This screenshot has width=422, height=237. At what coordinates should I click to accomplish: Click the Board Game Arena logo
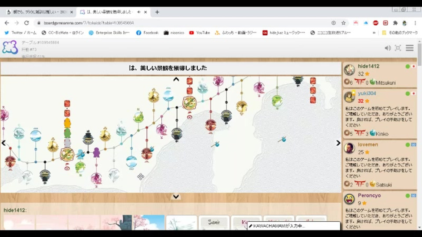pyautogui.click(x=10, y=47)
